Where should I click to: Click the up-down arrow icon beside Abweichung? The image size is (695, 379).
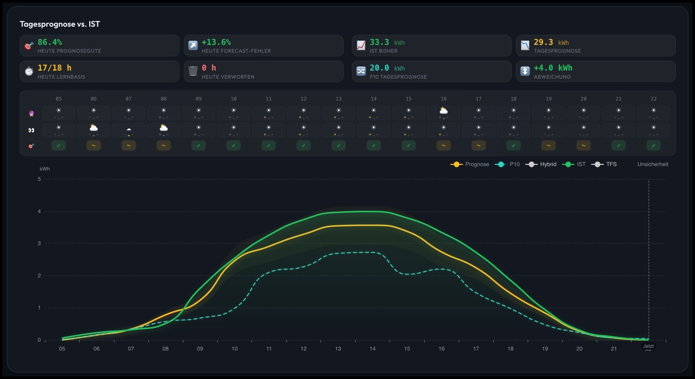tap(525, 72)
